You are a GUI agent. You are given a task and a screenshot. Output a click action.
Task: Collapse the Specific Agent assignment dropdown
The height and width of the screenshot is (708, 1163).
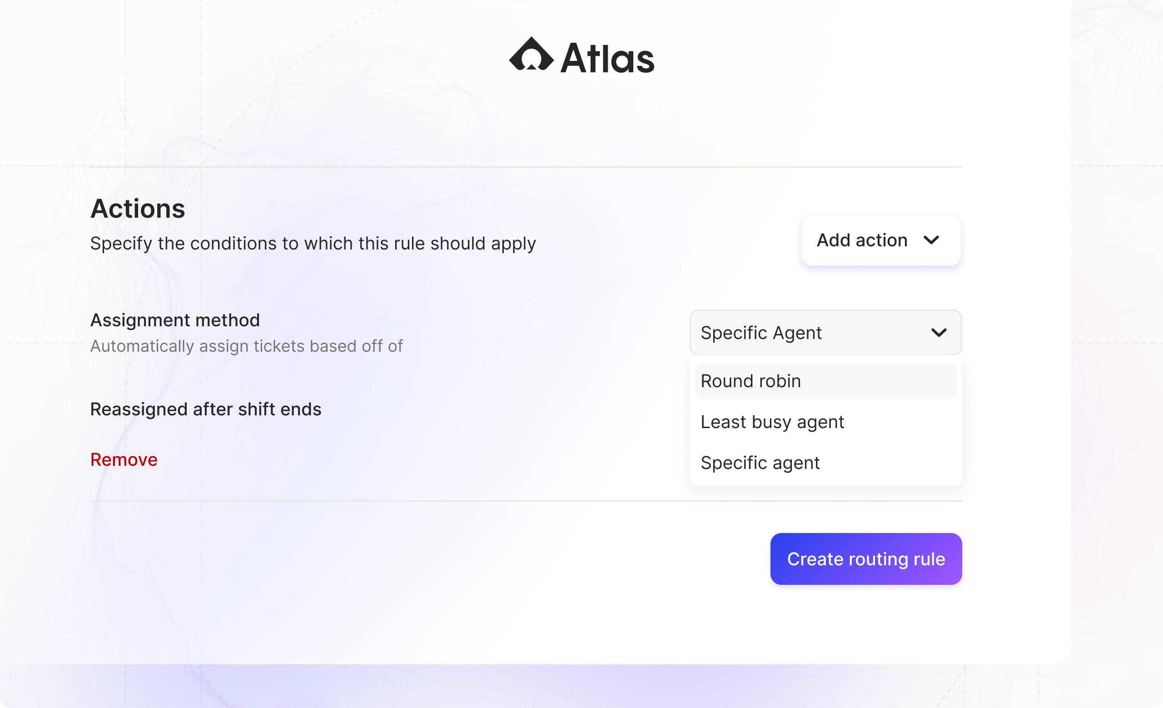tap(825, 332)
